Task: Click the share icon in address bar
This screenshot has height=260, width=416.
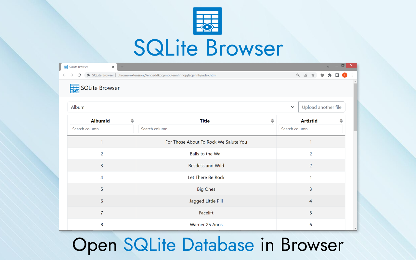Action: [305, 75]
